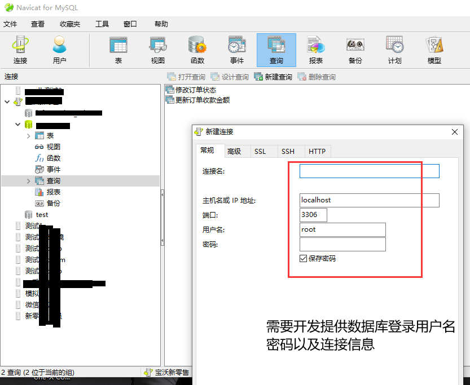Click the username field containing root

[x=342, y=229]
